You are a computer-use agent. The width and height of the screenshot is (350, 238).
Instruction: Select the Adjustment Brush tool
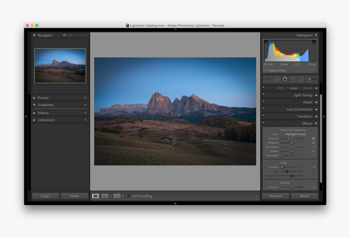[x=312, y=79]
